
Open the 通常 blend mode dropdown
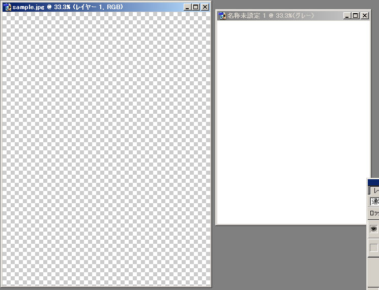point(374,201)
